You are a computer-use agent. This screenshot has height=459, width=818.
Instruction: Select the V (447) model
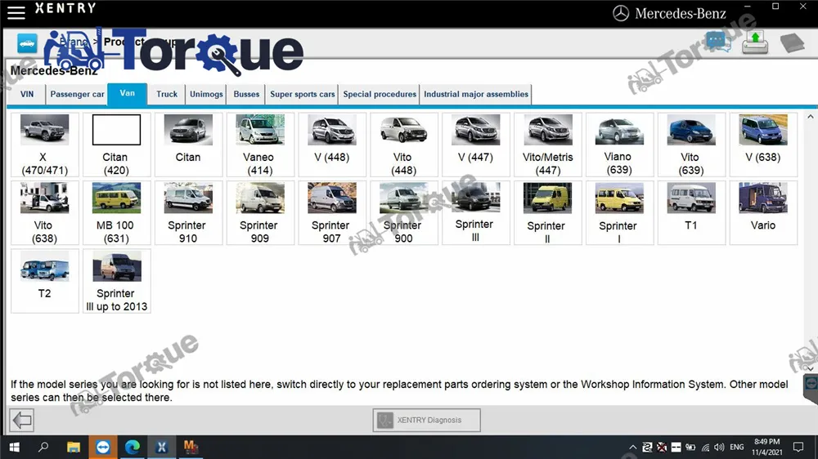pos(476,145)
